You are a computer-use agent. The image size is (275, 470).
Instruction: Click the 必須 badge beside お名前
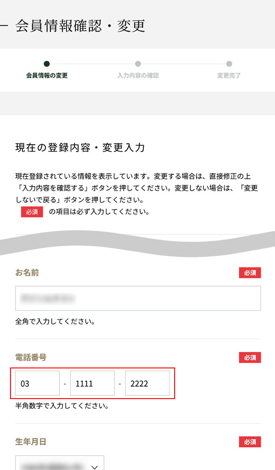coord(250,273)
